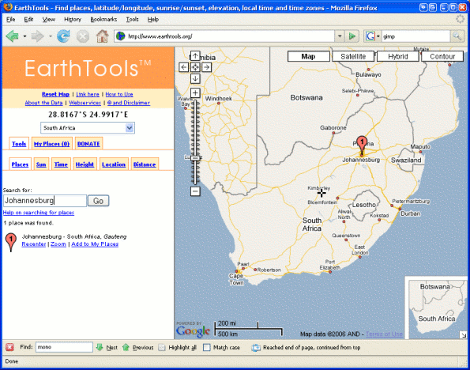The width and height of the screenshot is (470, 370).
Task: Select the Height tool tab
Action: [85, 164]
